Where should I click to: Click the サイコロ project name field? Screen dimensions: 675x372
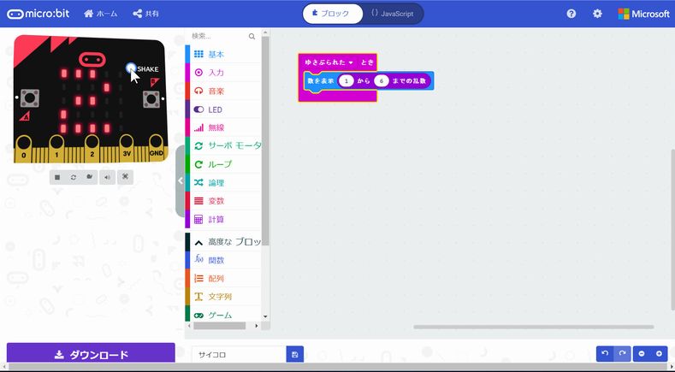pos(238,354)
